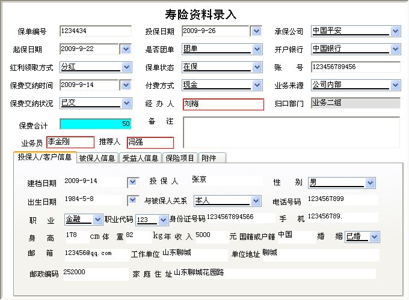Screen dimensions: 409x300
Task: Expand the 保费交纳状况 dropdown
Action: tap(126, 103)
